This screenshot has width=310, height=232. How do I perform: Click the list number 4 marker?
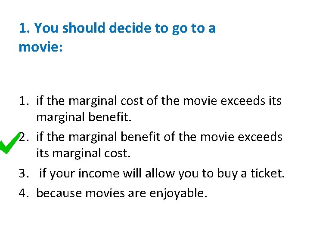[23, 192]
